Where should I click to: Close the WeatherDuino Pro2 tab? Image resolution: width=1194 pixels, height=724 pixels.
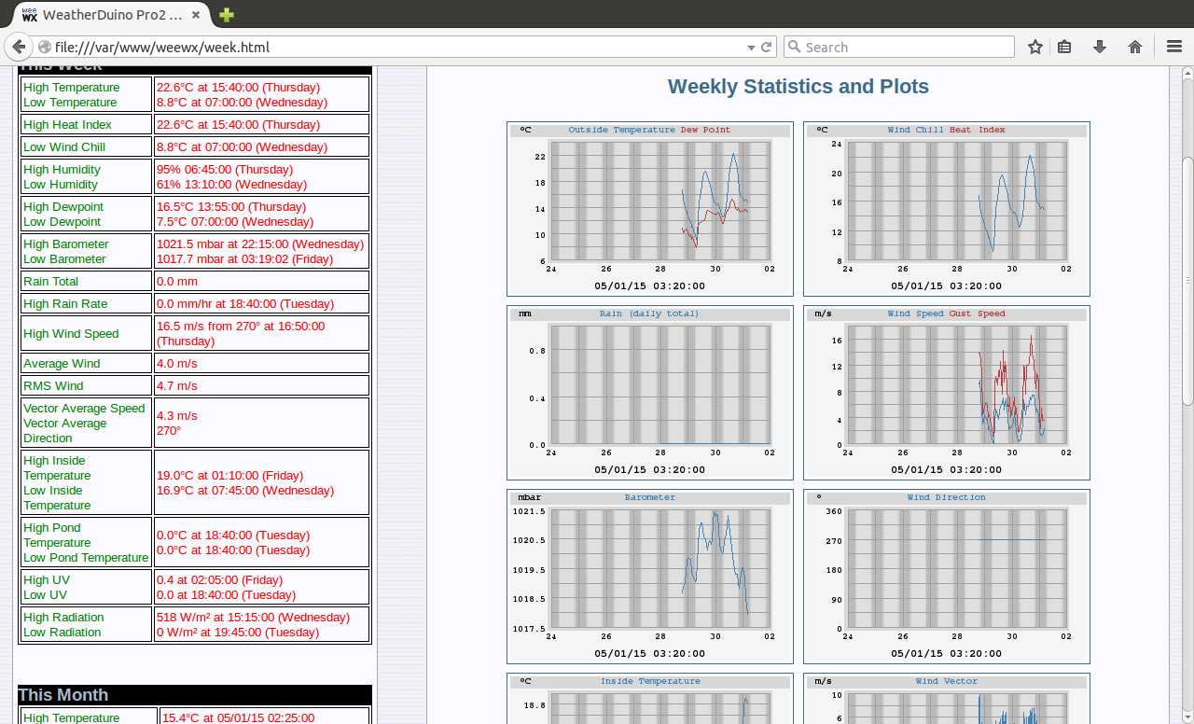pos(195,15)
